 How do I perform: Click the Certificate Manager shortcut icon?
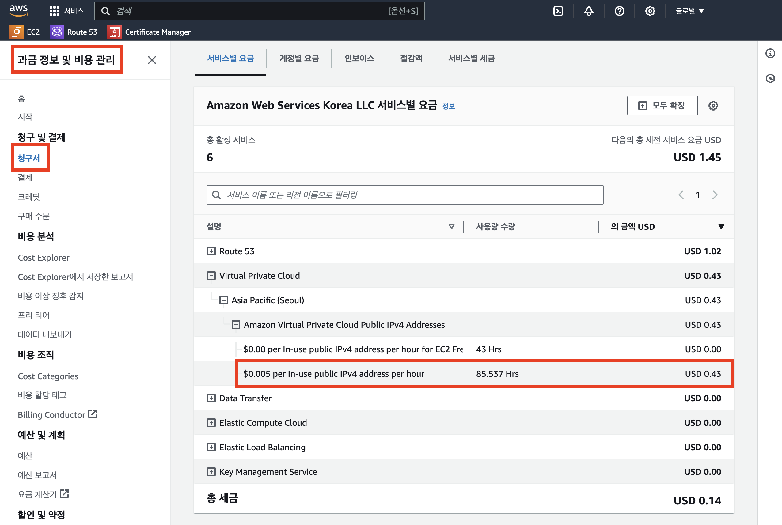coord(115,32)
